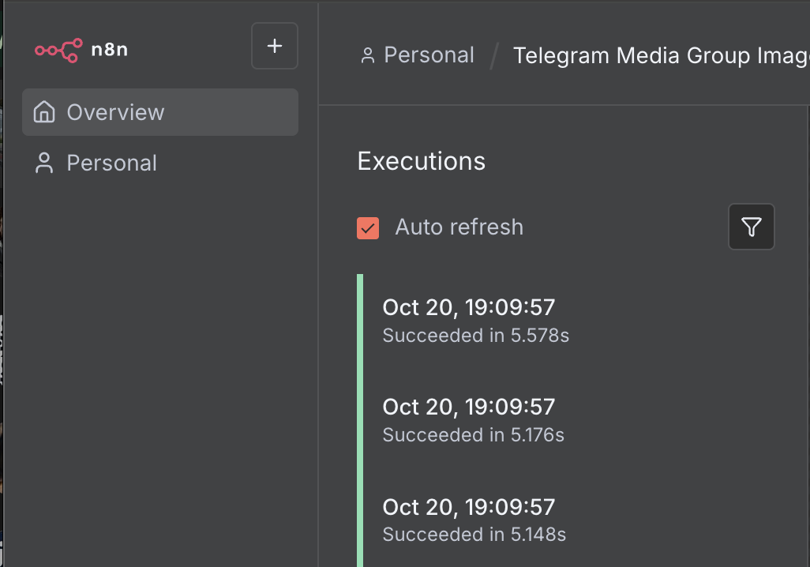The height and width of the screenshot is (567, 810).
Task: Click the green status bar beside 5.148s execution
Action: (x=360, y=520)
